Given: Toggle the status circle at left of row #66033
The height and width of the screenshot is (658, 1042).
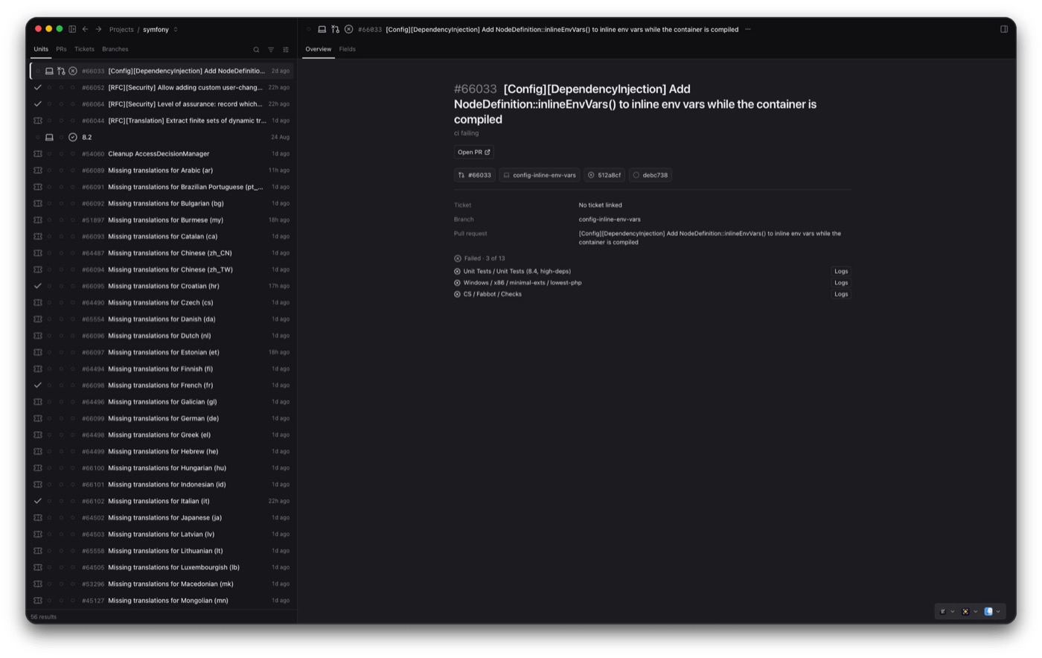Looking at the screenshot, I should pyautogui.click(x=38, y=71).
